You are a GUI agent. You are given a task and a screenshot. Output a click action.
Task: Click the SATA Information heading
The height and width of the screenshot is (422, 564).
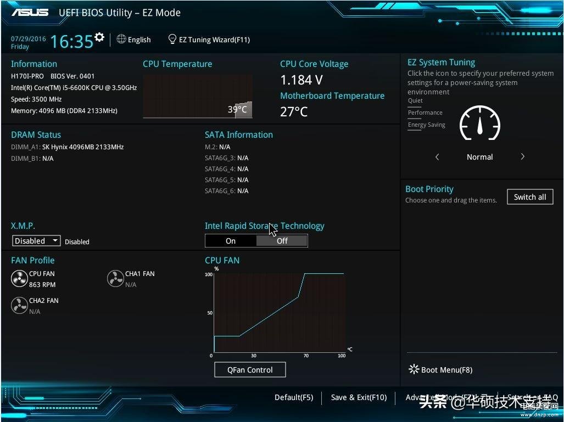point(239,135)
